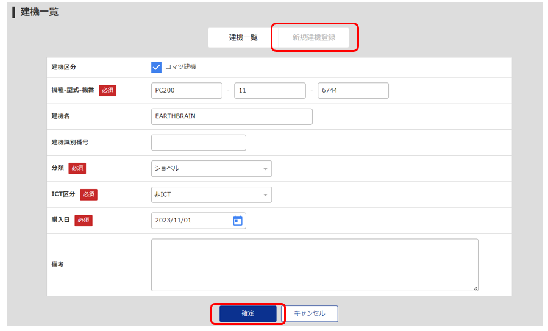The image size is (548, 331).
Task: Click the empty 建機識別番号 field
Action: point(199,143)
